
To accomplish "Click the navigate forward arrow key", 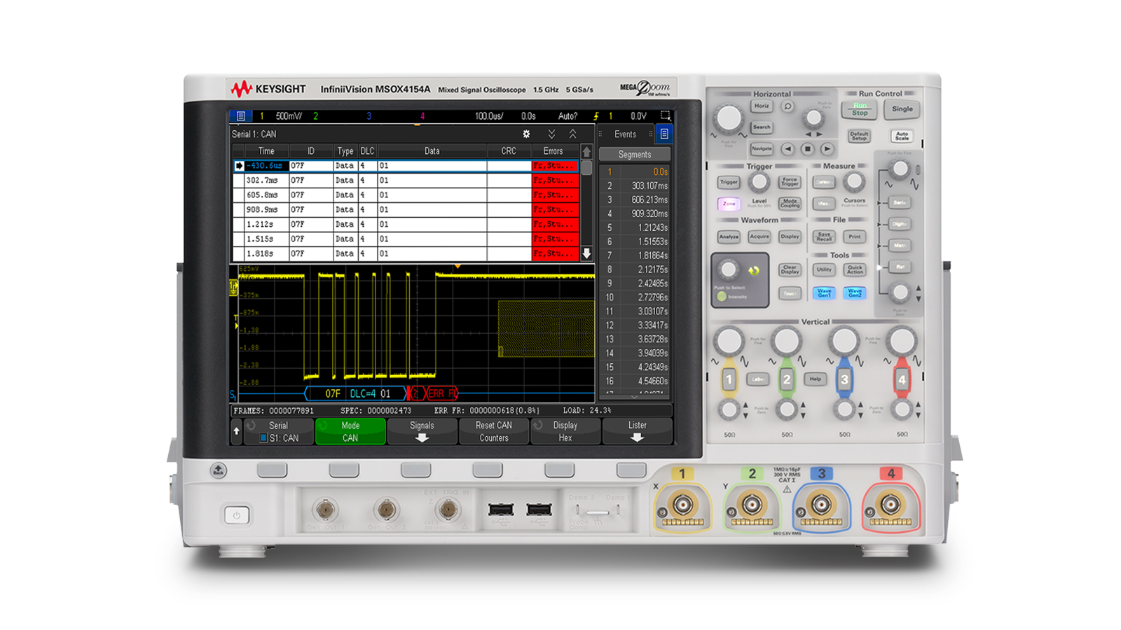I will click(827, 149).
